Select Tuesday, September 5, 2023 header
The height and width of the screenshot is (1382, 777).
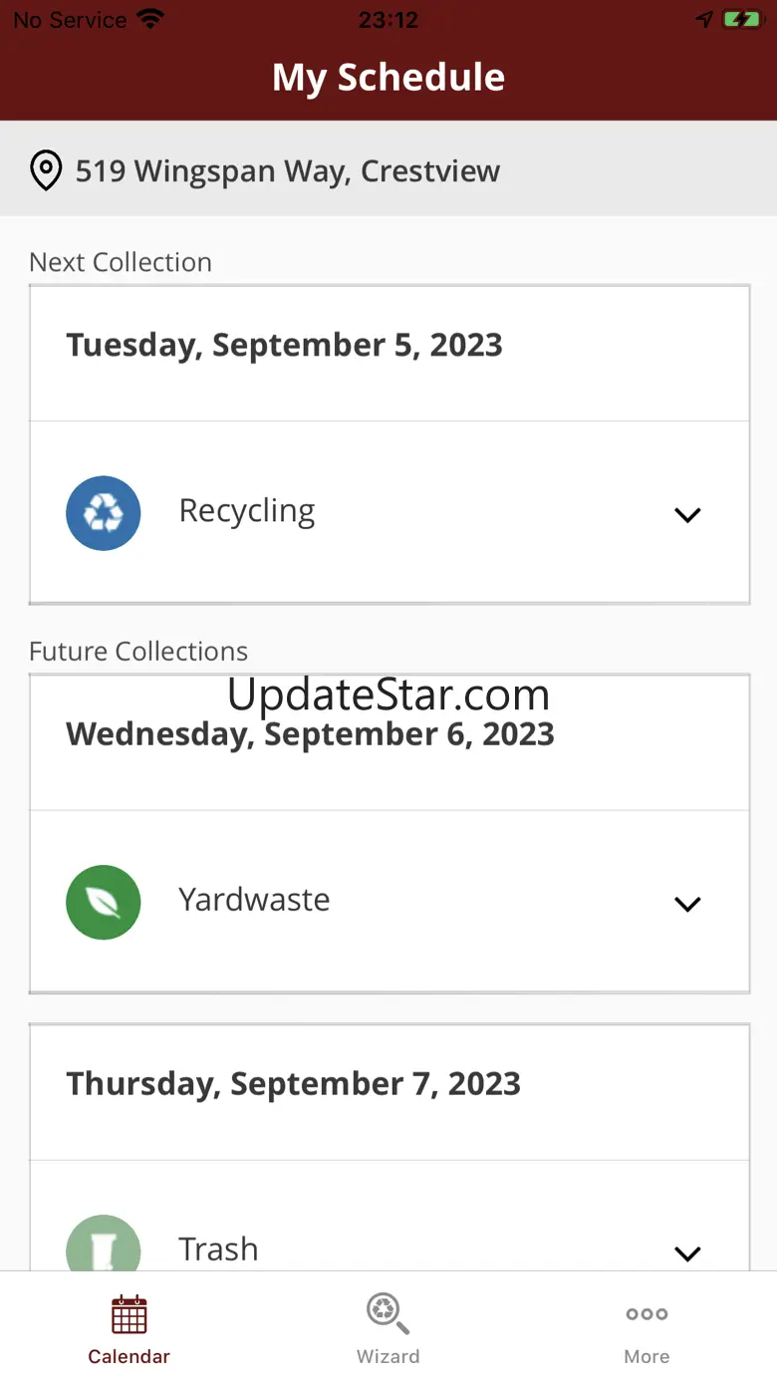pyautogui.click(x=284, y=346)
